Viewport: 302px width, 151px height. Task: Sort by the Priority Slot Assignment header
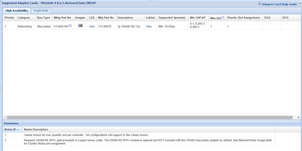244,18
